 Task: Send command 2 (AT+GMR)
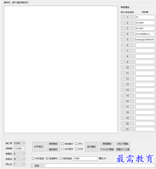tap(127, 23)
